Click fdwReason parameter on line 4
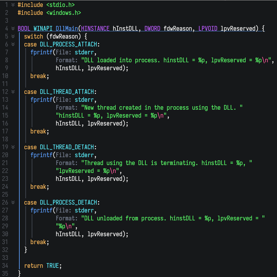Screen dimensions: 277x277 pyautogui.click(x=177, y=28)
